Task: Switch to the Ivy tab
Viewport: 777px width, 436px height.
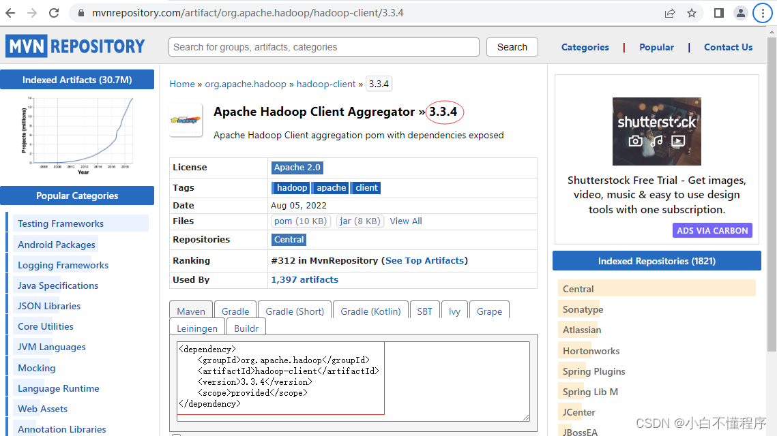Action: click(454, 311)
